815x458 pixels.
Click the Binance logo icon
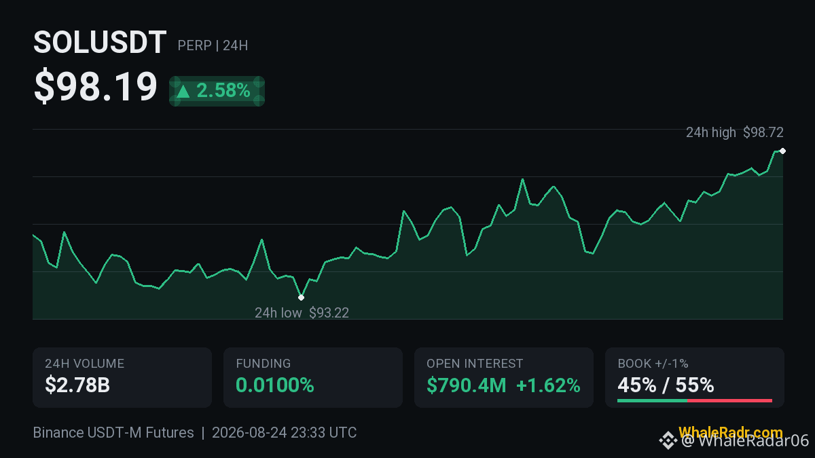click(x=668, y=440)
